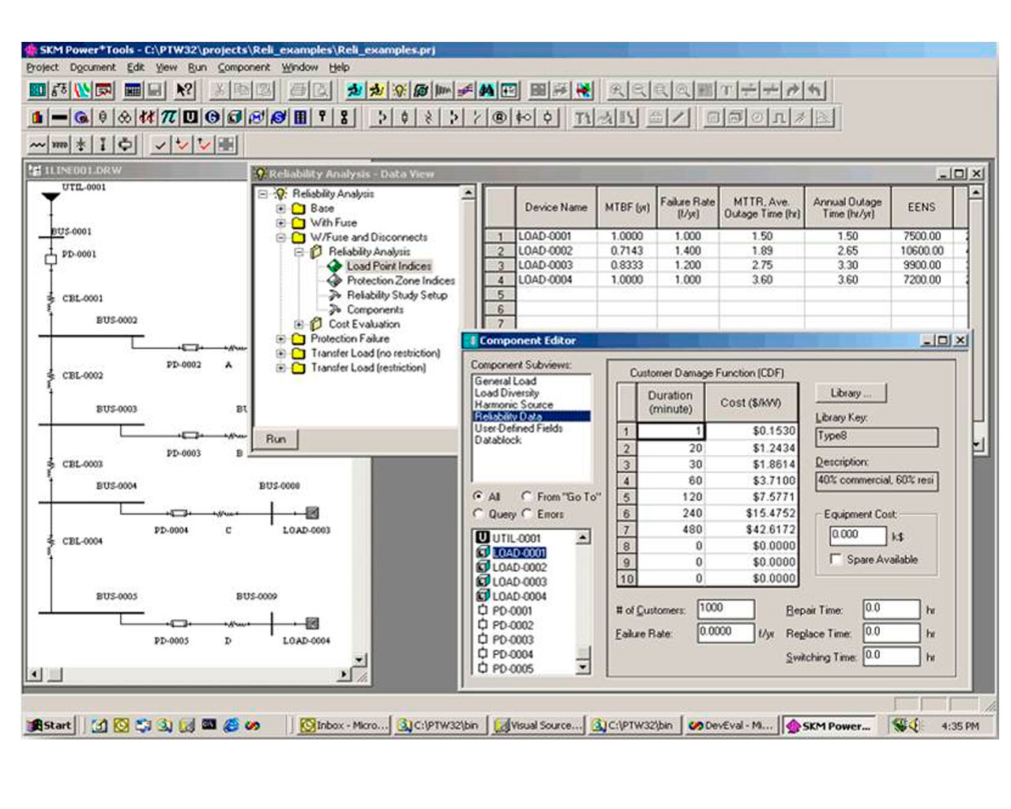Click the horizontal black bus bar icon
The width and height of the screenshot is (1011, 809).
tap(59, 118)
